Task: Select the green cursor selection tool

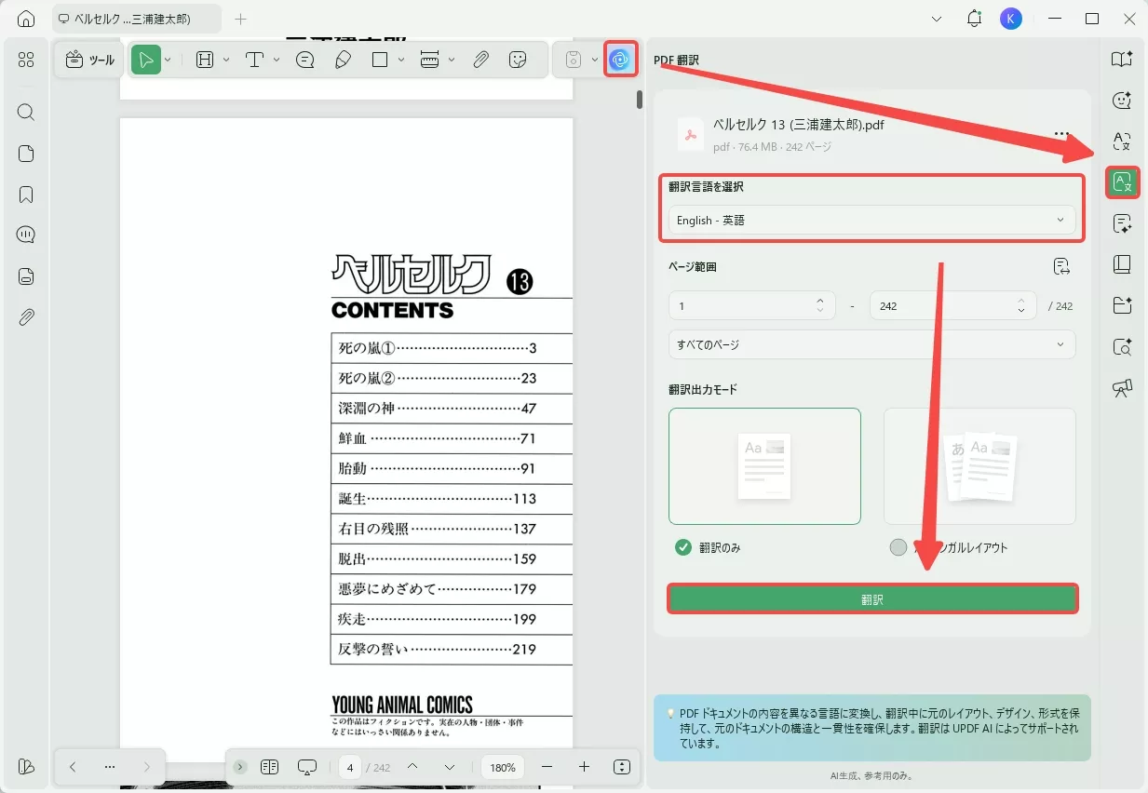Action: pos(145,60)
